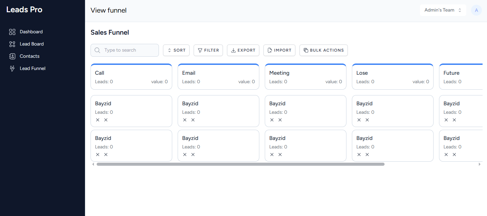Select the 'Email' stage header
Image resolution: width=487 pixels, height=216 pixels.
click(218, 77)
